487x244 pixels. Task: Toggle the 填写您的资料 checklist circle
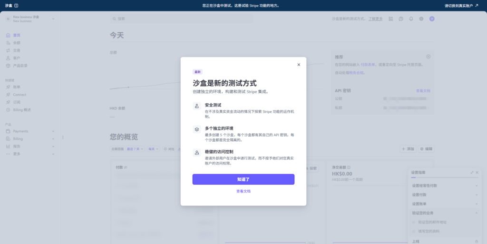pyautogui.click(x=414, y=231)
